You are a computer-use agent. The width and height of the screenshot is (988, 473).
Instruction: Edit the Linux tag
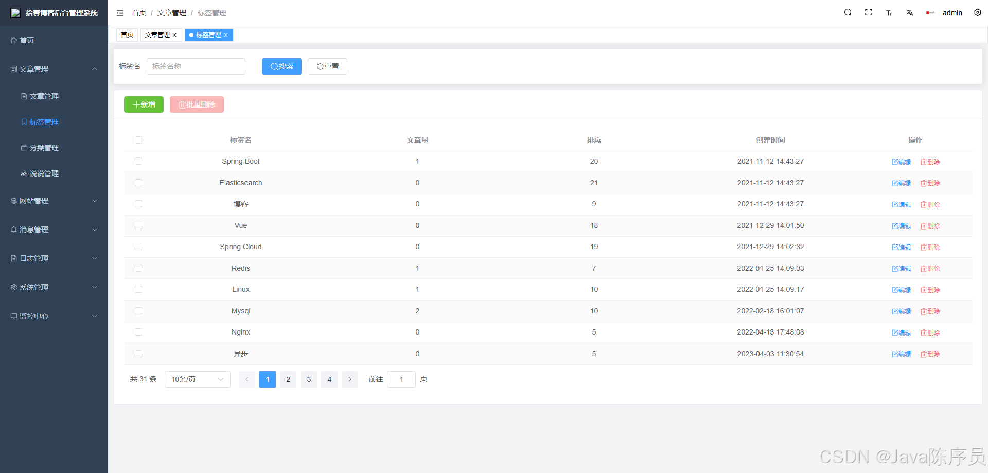click(901, 290)
